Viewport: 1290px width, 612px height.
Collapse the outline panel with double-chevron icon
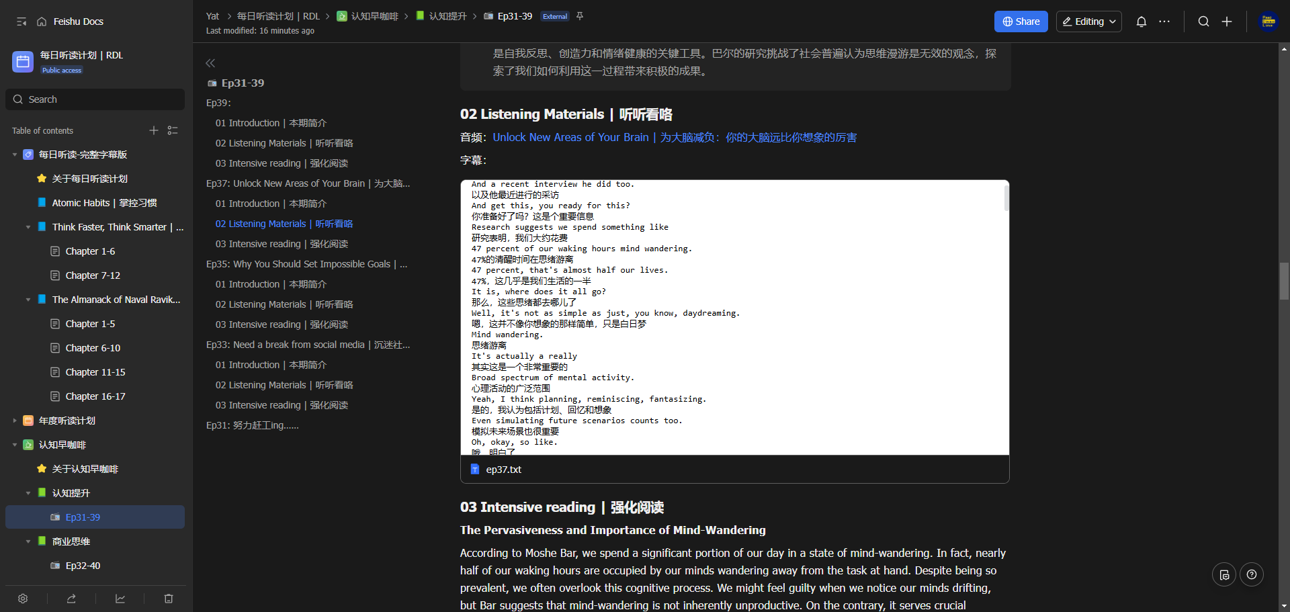coord(210,63)
